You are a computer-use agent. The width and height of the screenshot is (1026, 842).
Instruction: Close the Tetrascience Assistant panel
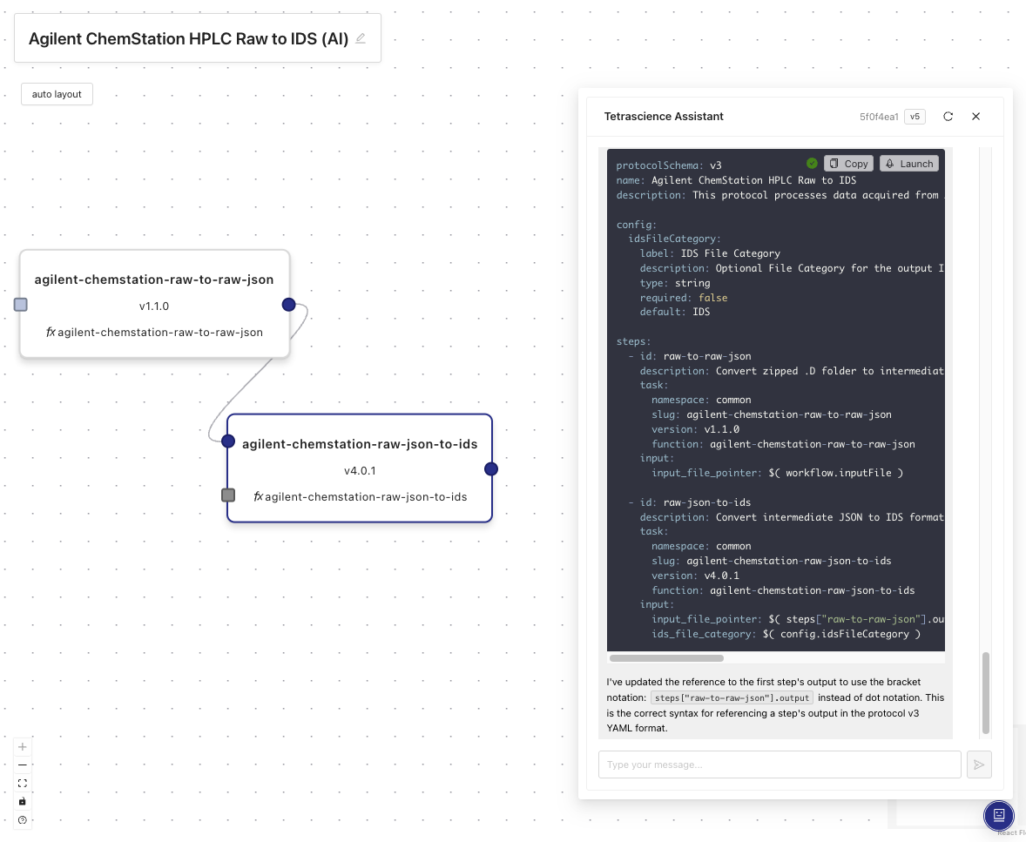(x=975, y=117)
